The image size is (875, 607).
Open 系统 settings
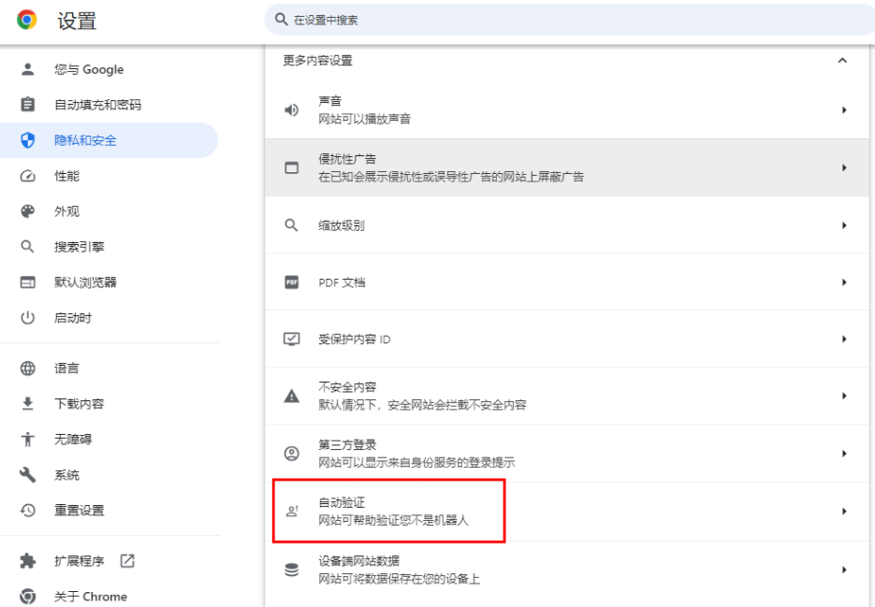(x=109, y=475)
